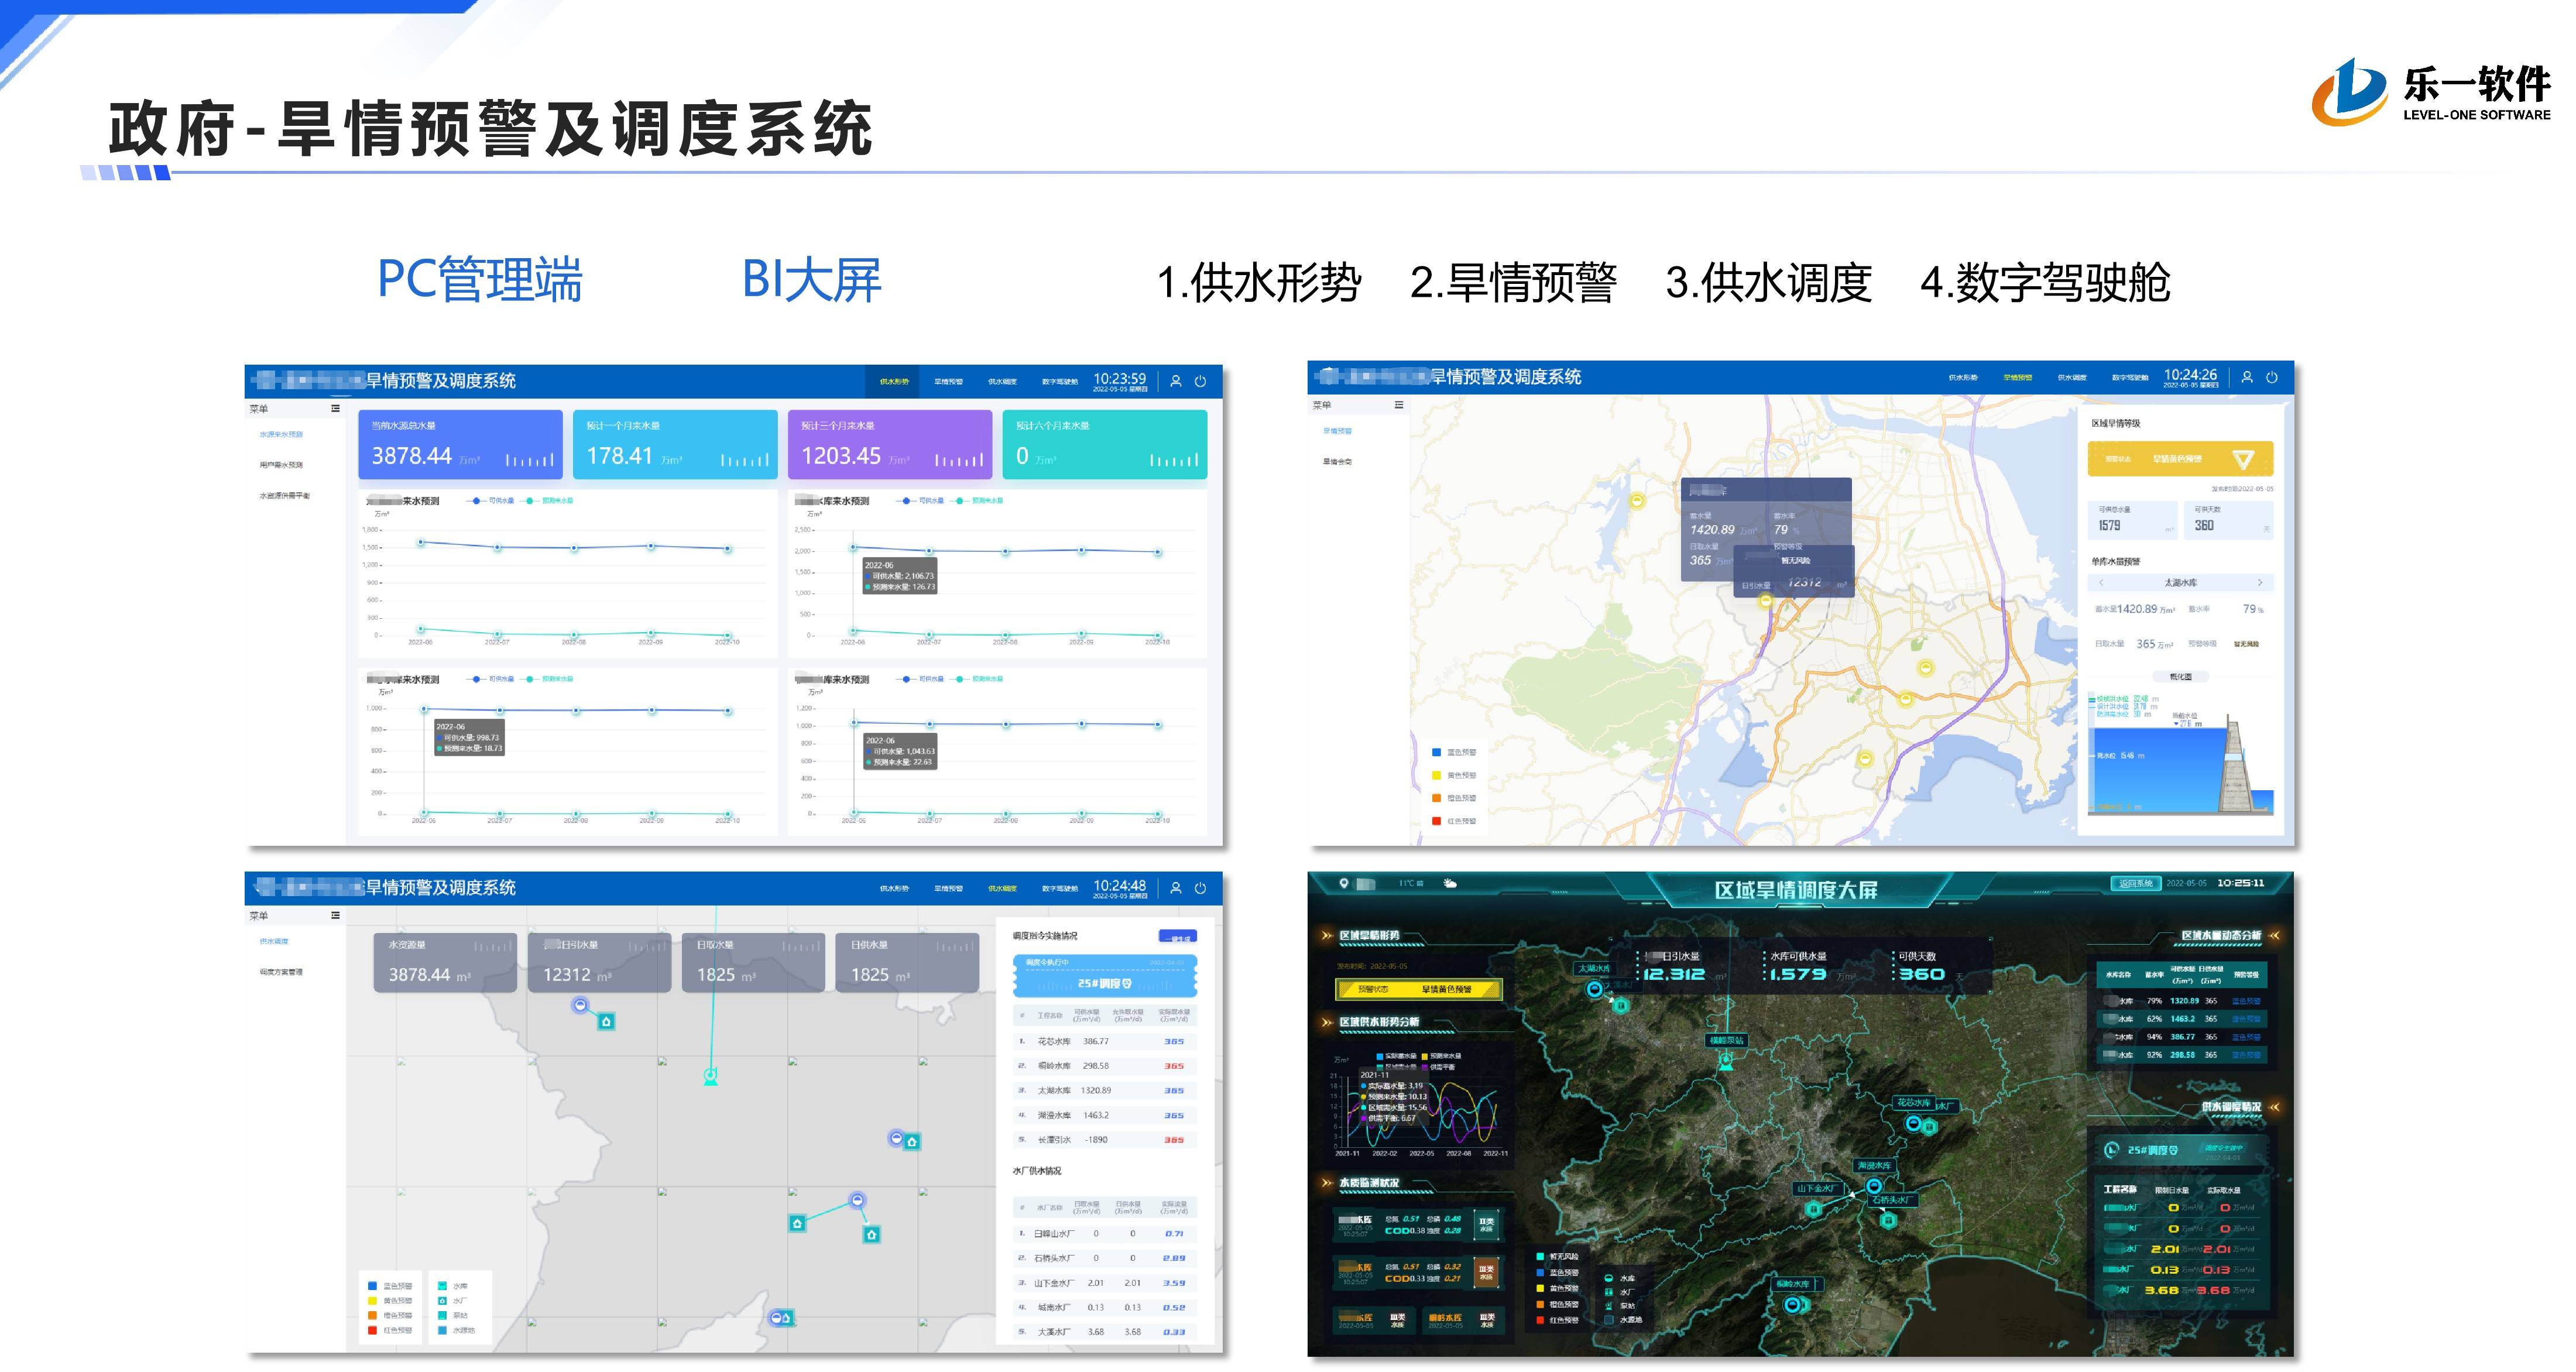Click the yellow warning triangle in 旱情黄色预警 banner
This screenshot has height=1372, width=2576.
click(x=2243, y=459)
